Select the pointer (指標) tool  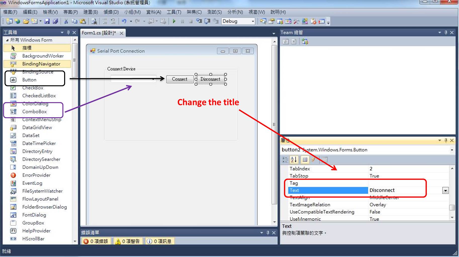(x=37, y=48)
